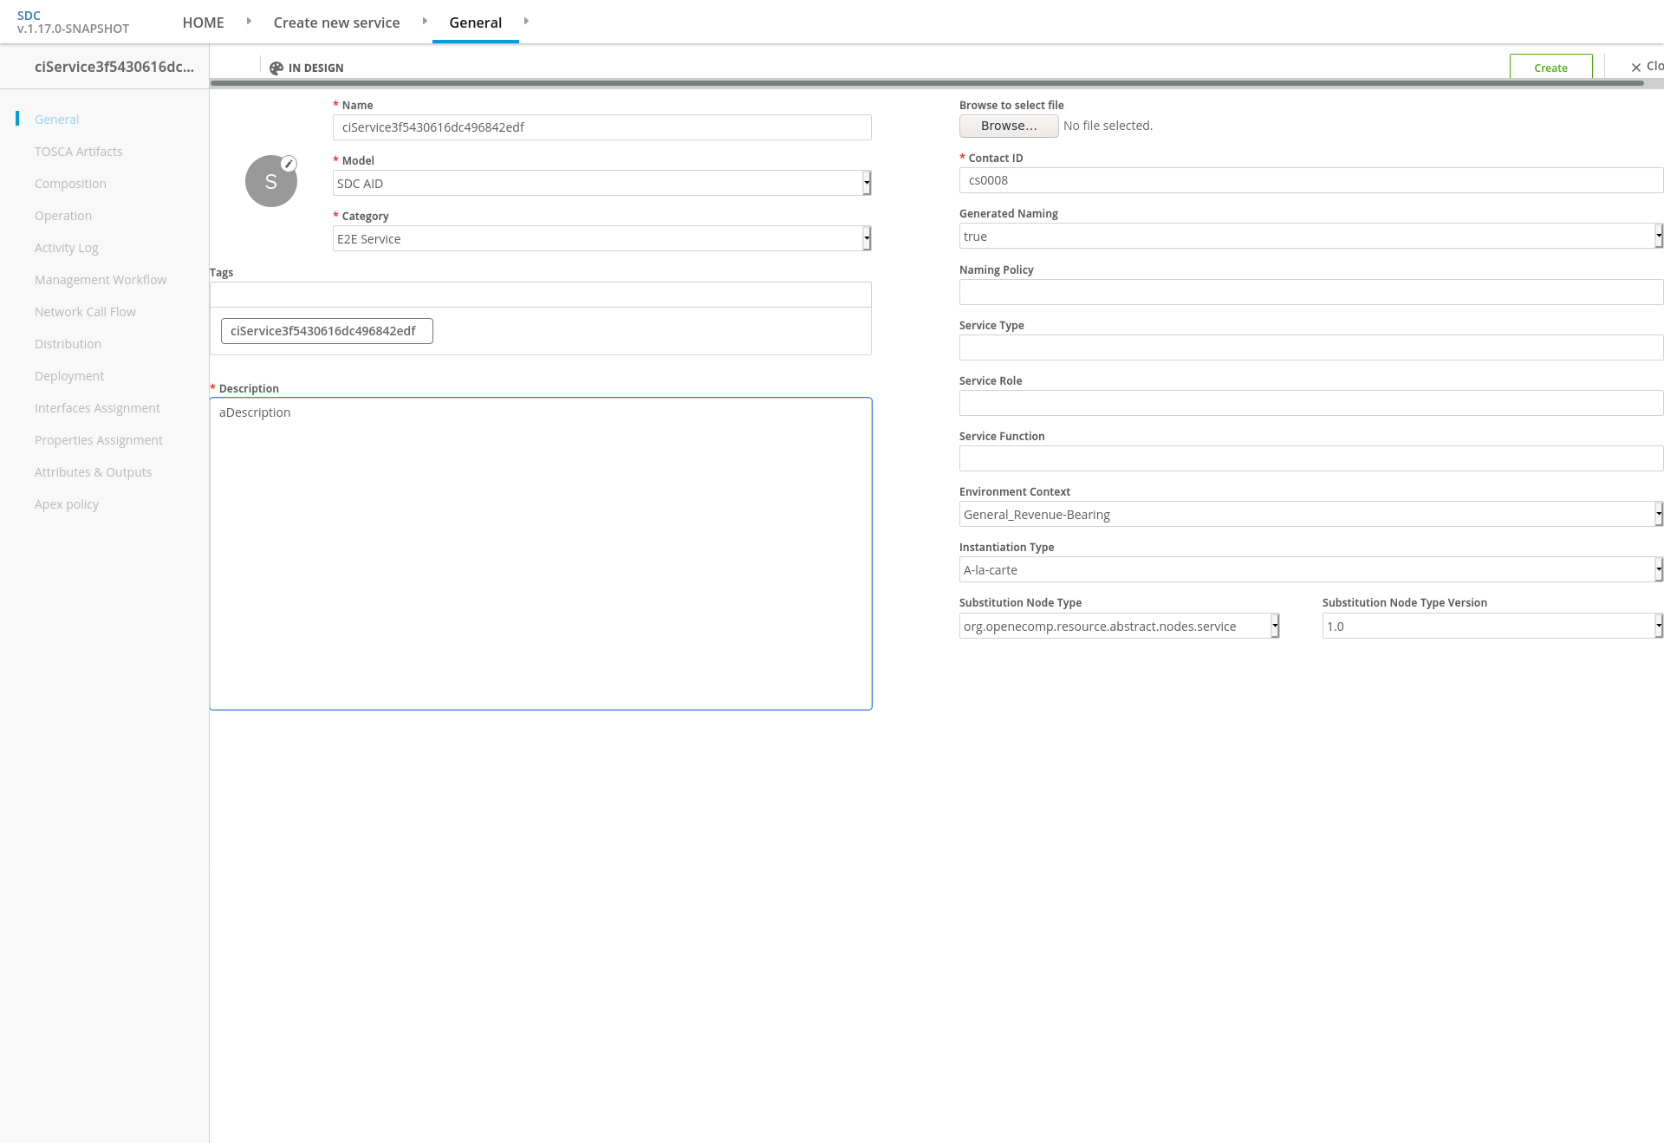The image size is (1664, 1143).
Task: Click the gray S service avatar
Action: (x=271, y=181)
